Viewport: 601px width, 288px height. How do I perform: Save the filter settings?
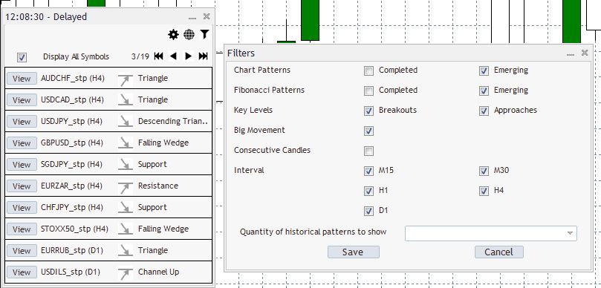354,252
